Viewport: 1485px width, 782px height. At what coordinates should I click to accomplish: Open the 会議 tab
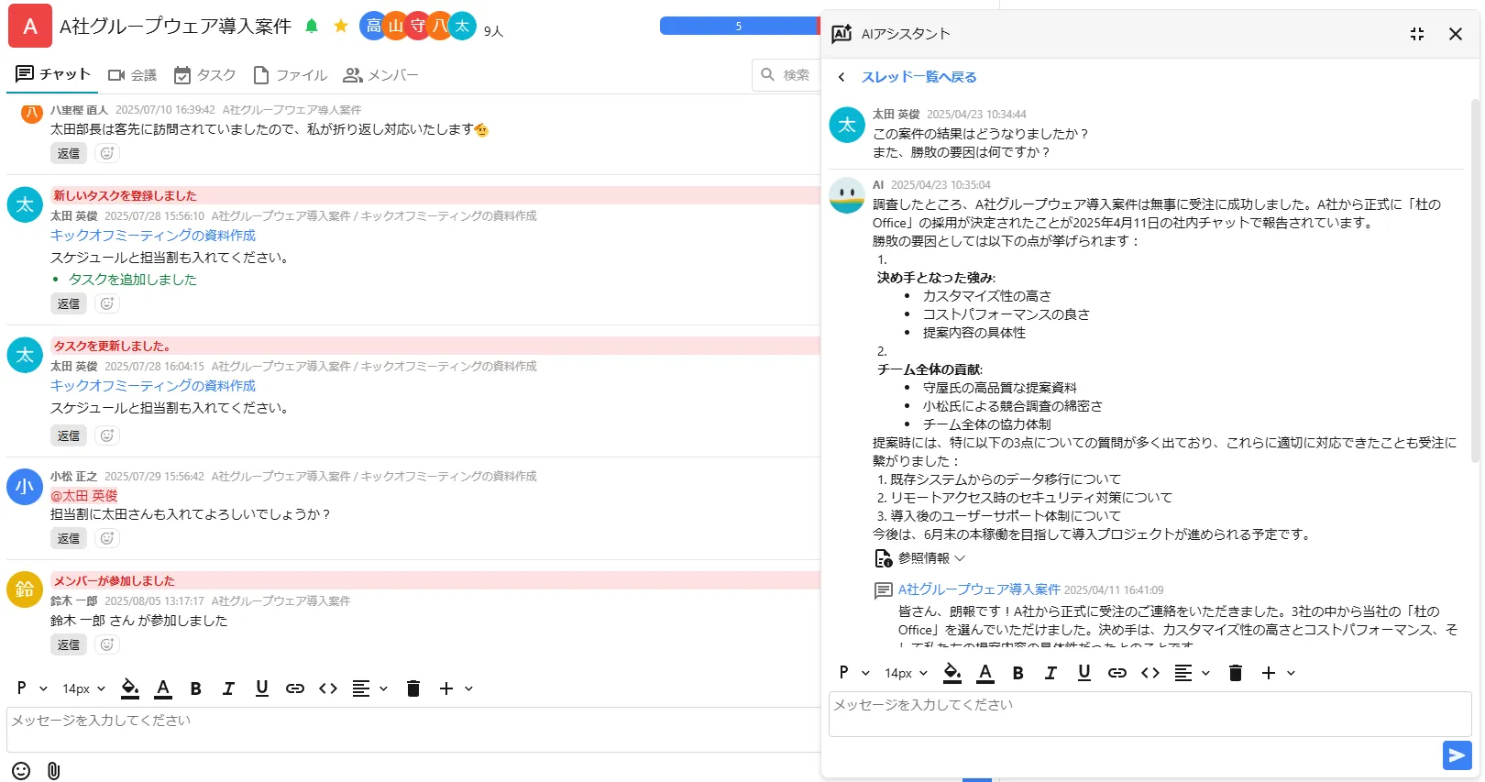(132, 75)
